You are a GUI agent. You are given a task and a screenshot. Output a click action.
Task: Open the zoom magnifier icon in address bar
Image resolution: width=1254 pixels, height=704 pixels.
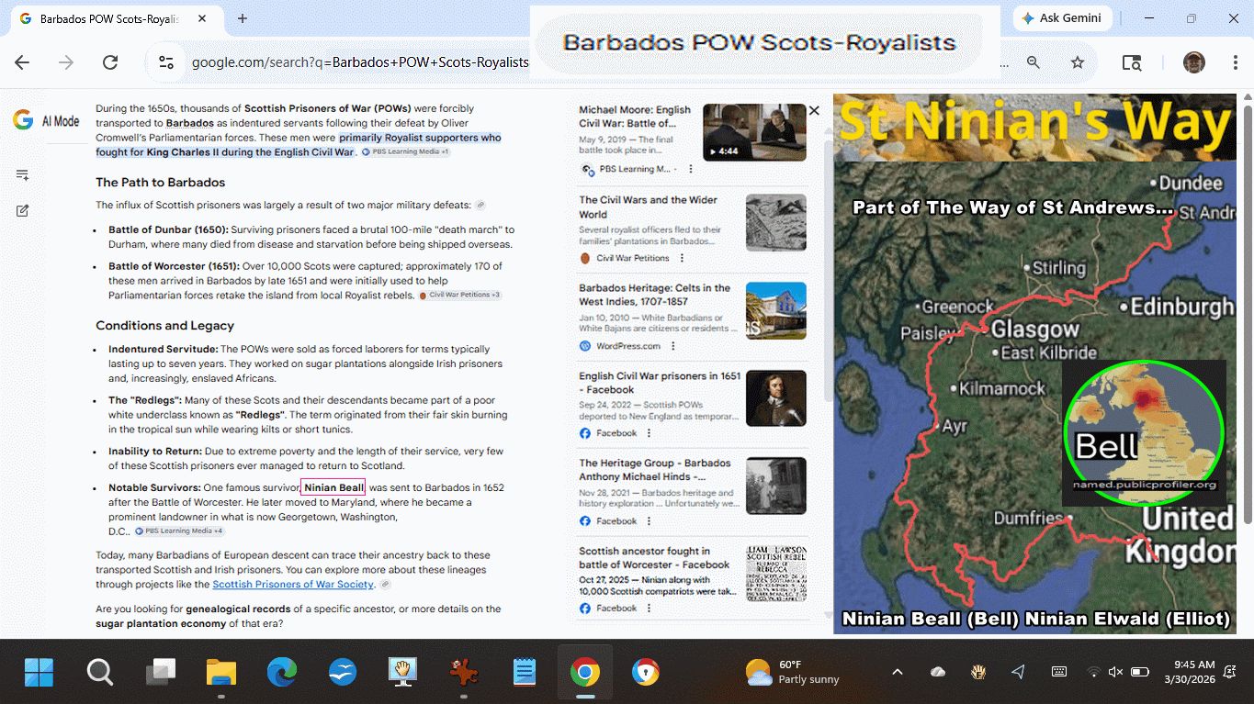pyautogui.click(x=1034, y=62)
